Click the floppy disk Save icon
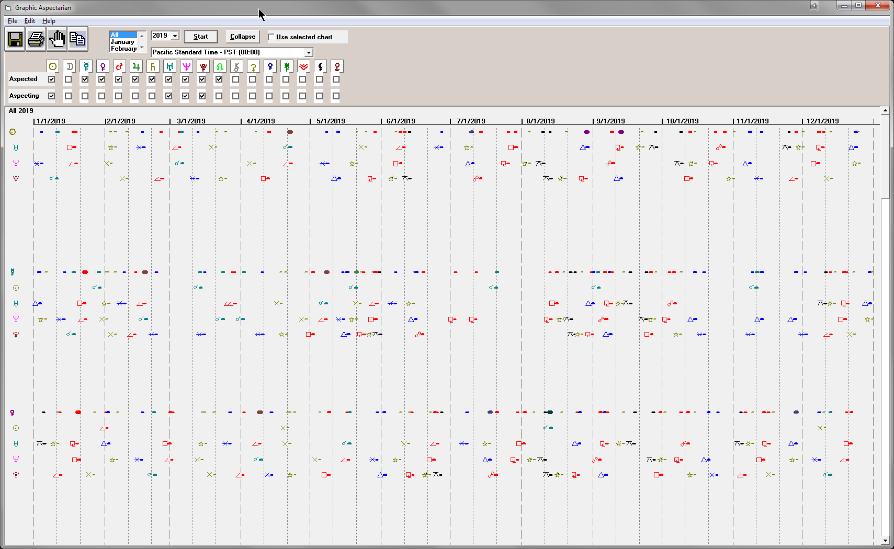This screenshot has width=894, height=549. (x=15, y=39)
